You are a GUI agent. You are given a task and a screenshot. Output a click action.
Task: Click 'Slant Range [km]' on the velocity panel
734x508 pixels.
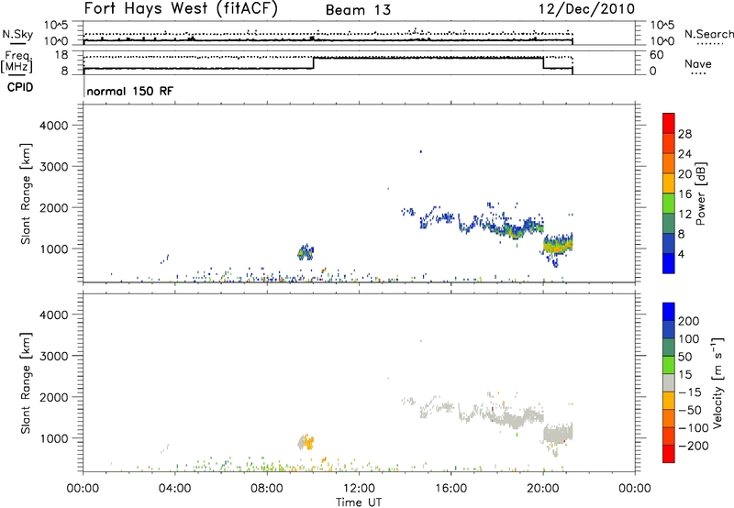tap(26, 383)
